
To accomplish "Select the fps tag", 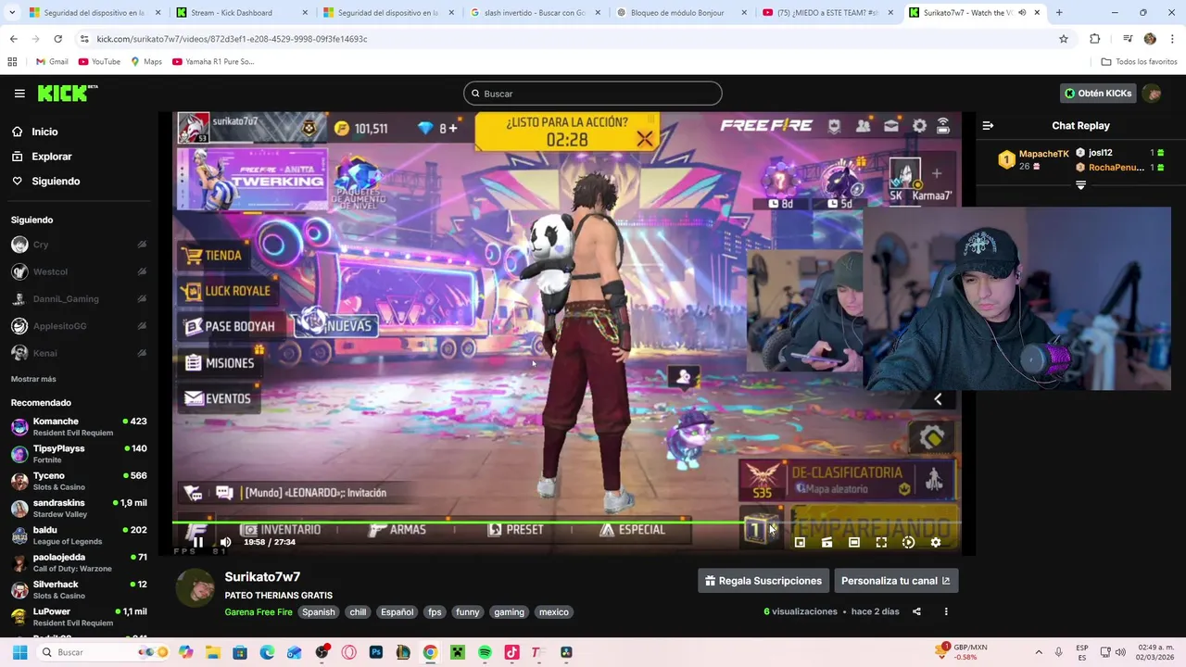I will click(435, 611).
